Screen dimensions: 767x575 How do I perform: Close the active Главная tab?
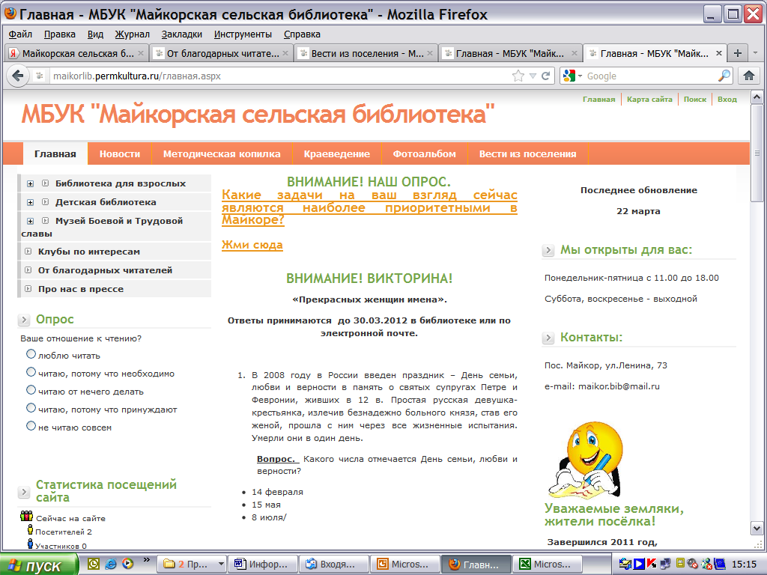pyautogui.click(x=719, y=53)
